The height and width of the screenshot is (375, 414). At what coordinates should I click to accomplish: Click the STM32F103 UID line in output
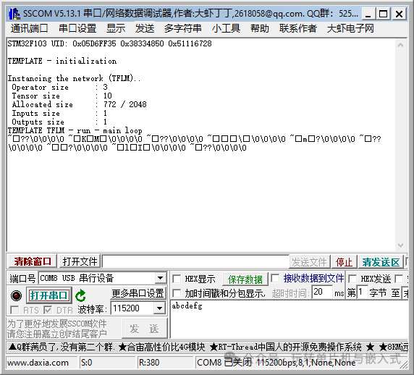pyautogui.click(x=109, y=43)
